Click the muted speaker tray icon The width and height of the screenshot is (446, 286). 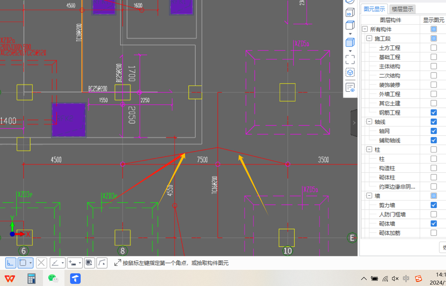click(395, 279)
